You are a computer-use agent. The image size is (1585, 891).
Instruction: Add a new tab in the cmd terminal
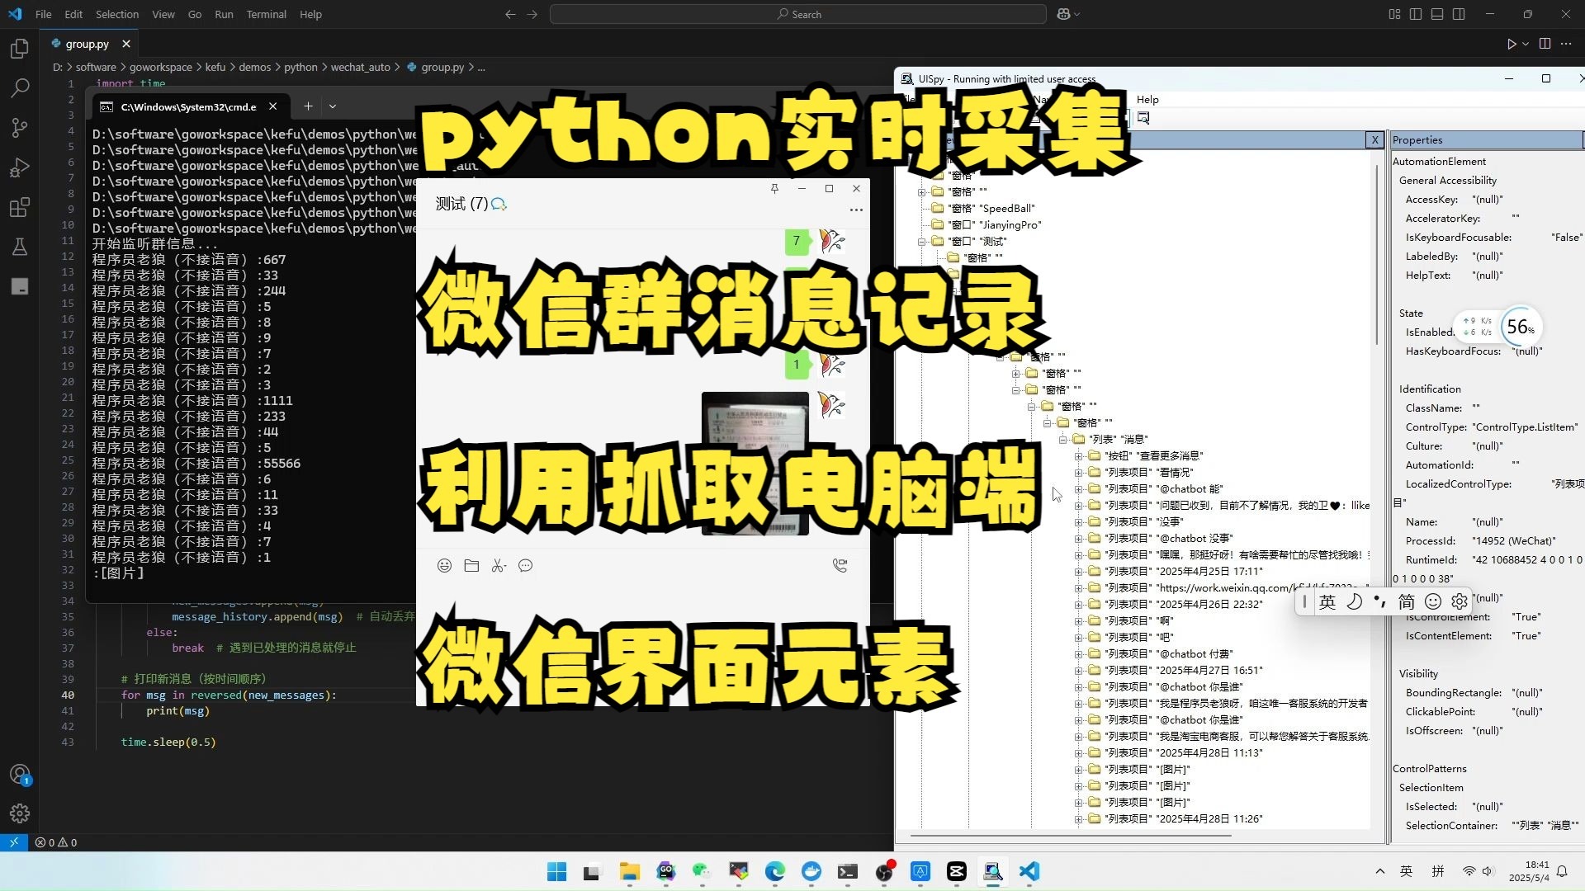pos(308,106)
